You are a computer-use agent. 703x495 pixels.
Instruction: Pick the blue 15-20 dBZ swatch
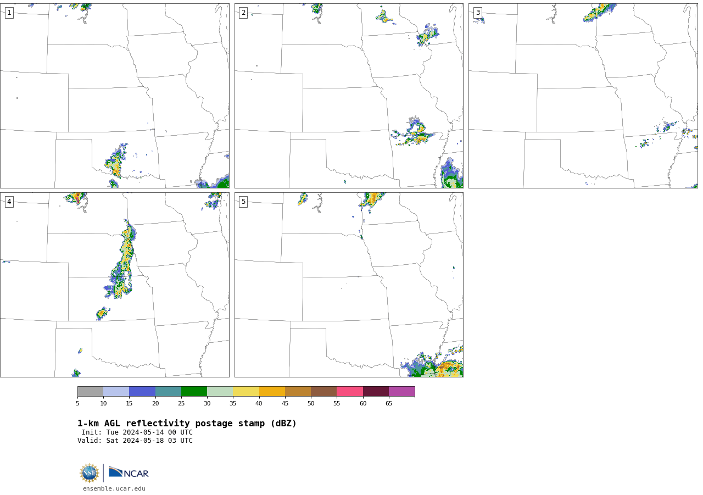[x=142, y=392]
